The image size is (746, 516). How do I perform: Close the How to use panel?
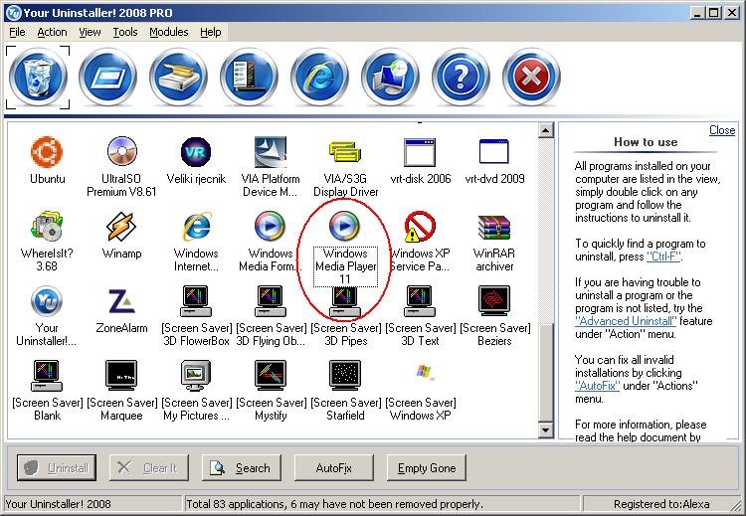[722, 130]
